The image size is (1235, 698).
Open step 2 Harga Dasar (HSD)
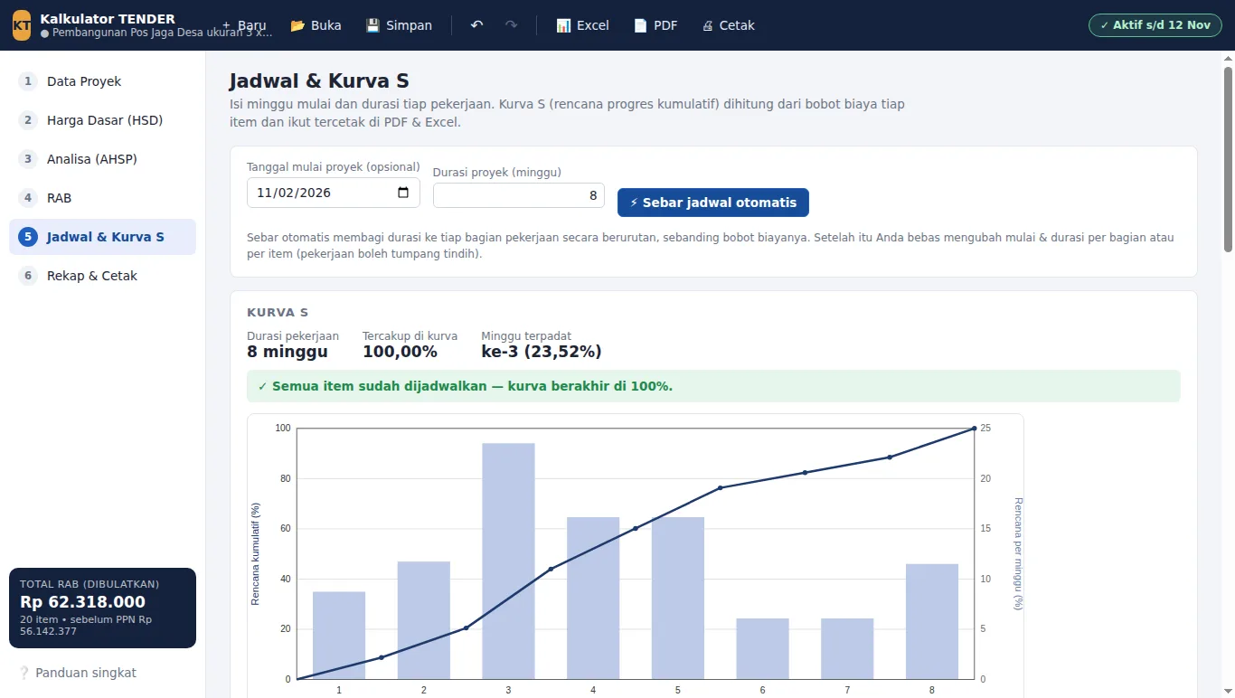tap(102, 120)
